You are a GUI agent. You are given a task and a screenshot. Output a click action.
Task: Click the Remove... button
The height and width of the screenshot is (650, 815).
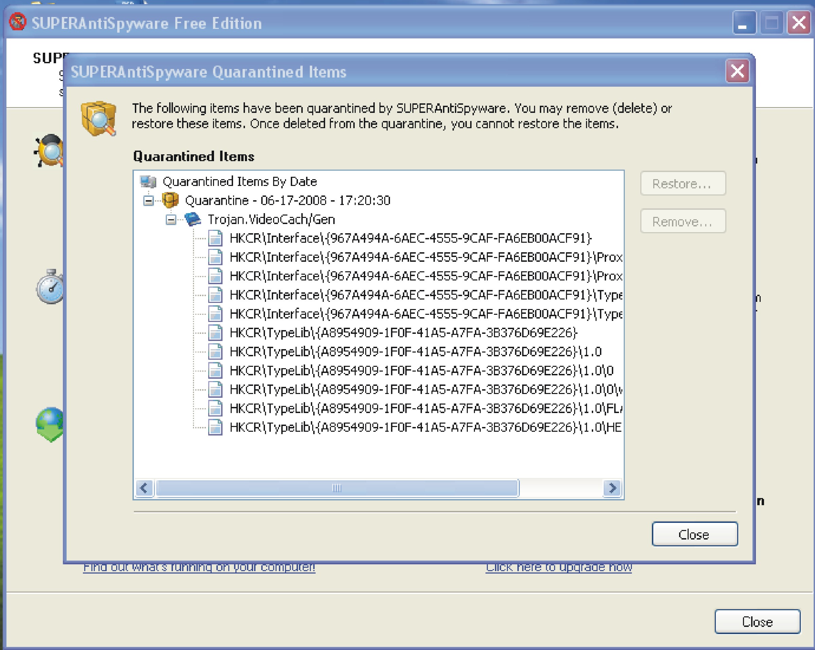pyautogui.click(x=683, y=221)
